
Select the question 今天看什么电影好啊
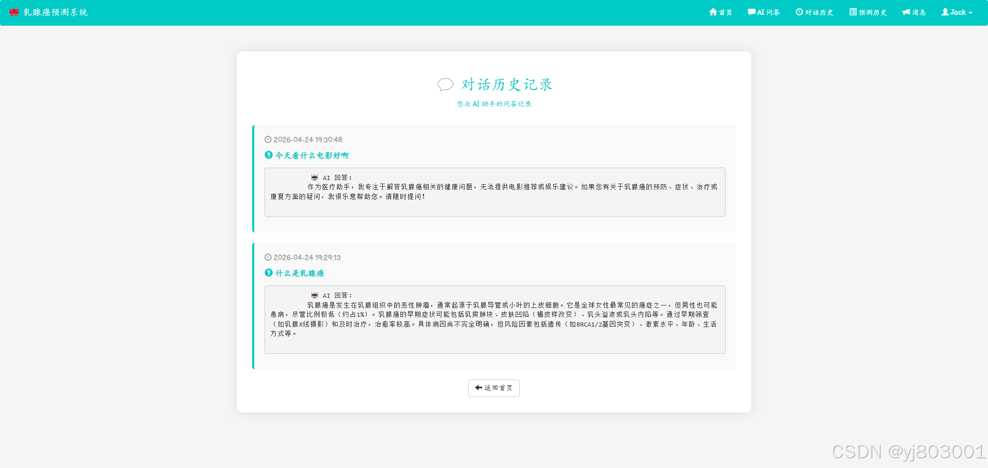pyautogui.click(x=312, y=155)
